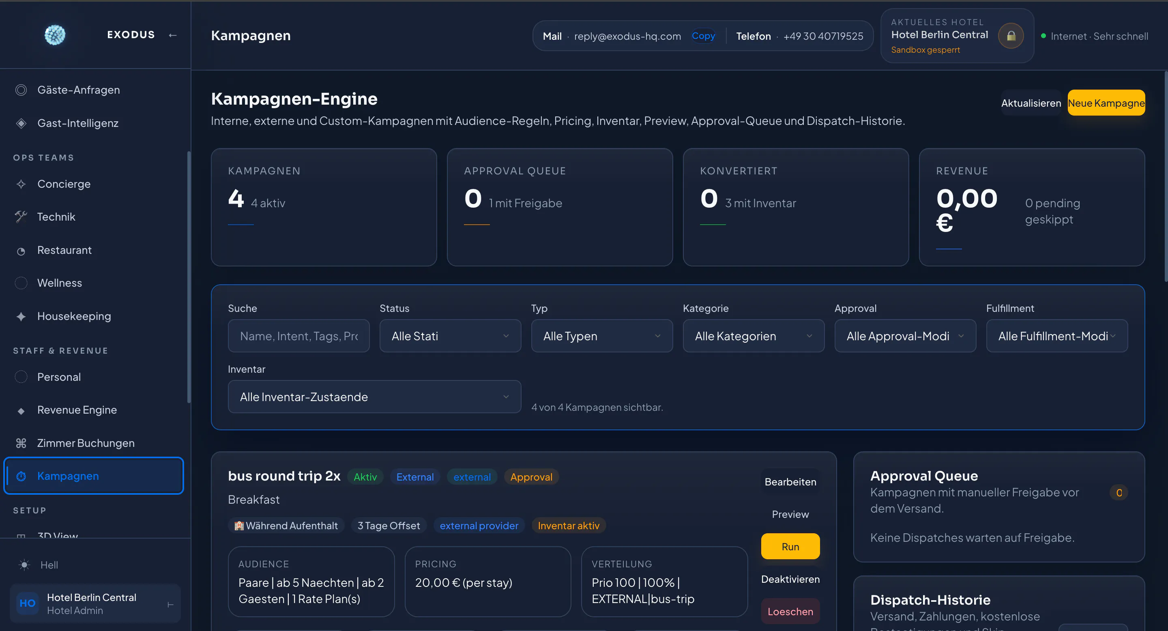The height and width of the screenshot is (631, 1168).
Task: Click the orange Approval badge
Action: (x=531, y=477)
